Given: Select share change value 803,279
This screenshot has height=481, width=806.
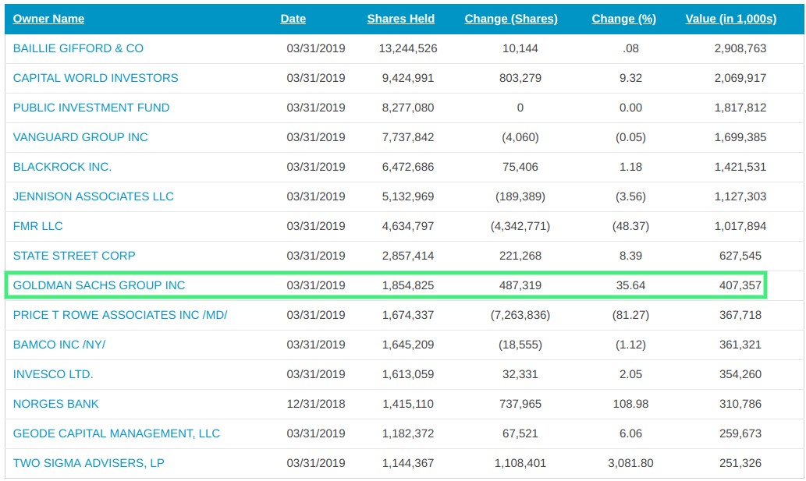Looking at the screenshot, I should (x=520, y=78).
